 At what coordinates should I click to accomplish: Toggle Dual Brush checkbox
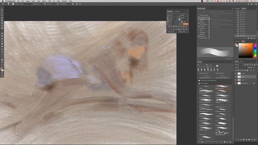[x=199, y=23]
